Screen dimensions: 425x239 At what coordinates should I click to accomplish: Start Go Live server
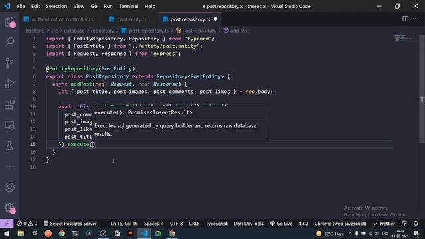tap(281, 224)
